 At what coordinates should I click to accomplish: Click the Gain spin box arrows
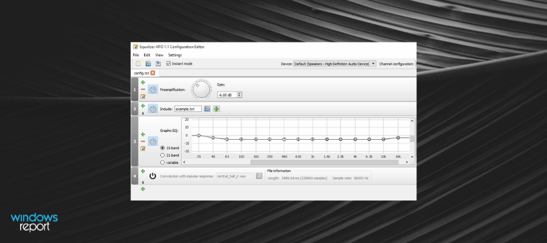(239, 95)
